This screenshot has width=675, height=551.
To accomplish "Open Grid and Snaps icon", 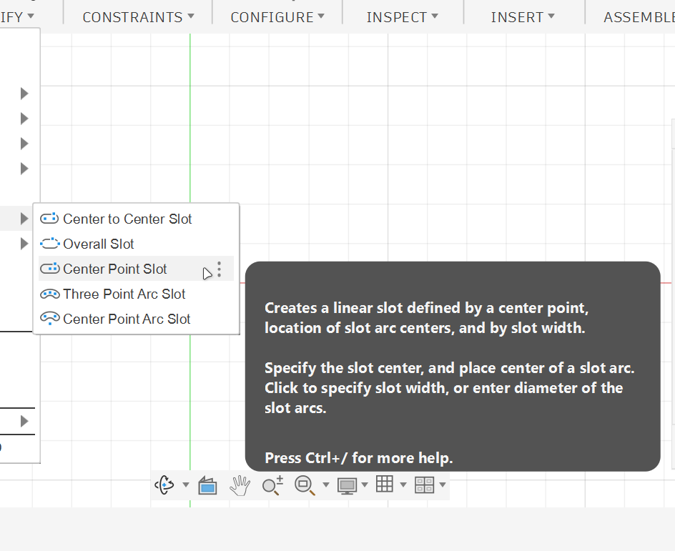I will pyautogui.click(x=385, y=485).
